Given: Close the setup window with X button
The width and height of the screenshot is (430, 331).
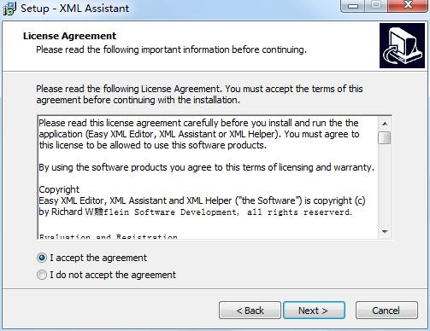Looking at the screenshot, I should tap(408, 5).
